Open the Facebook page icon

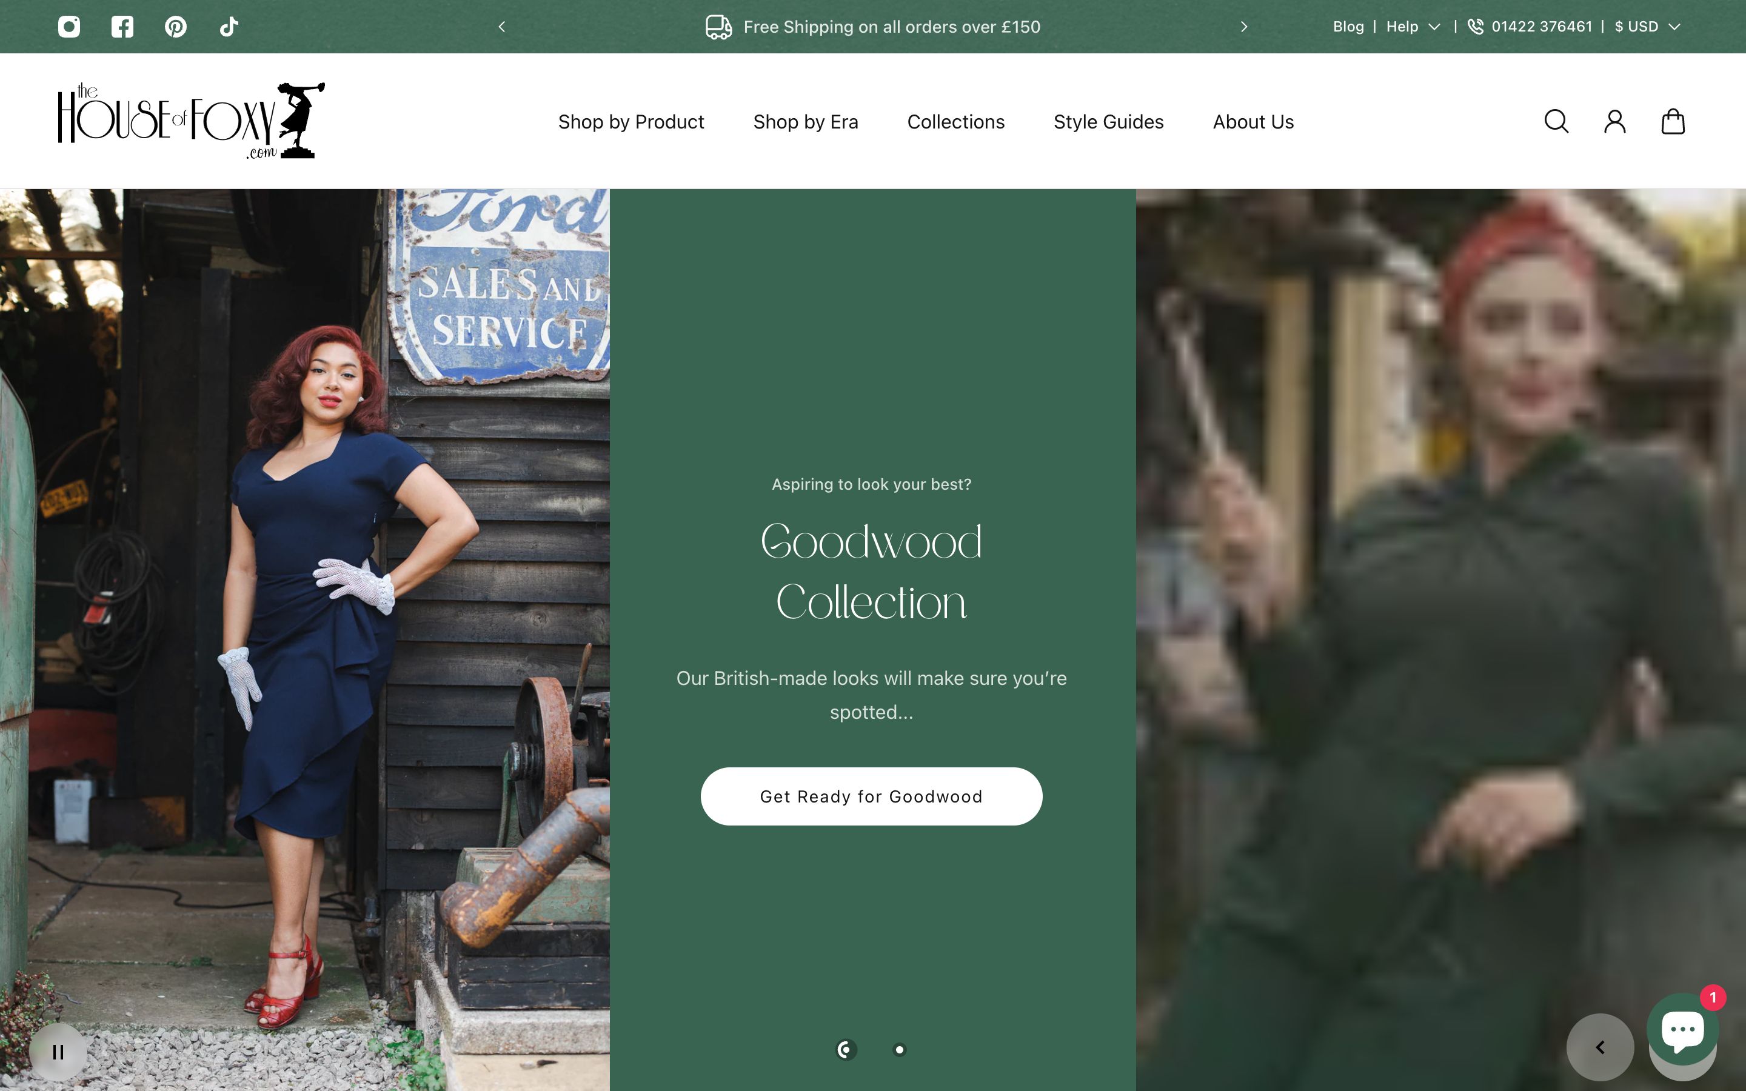[122, 27]
